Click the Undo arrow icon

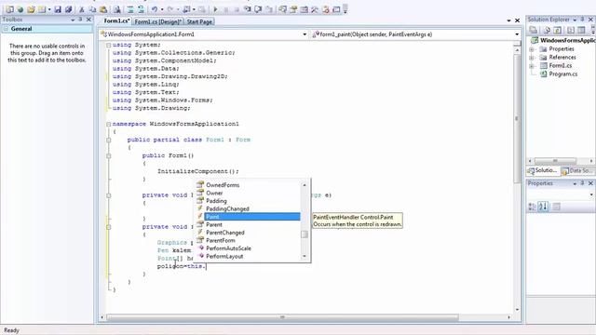(155, 9)
